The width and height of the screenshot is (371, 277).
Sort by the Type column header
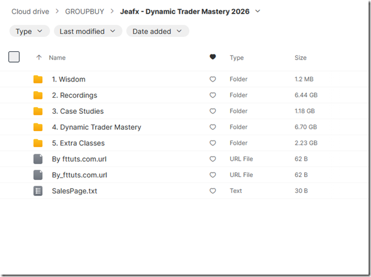coord(237,58)
